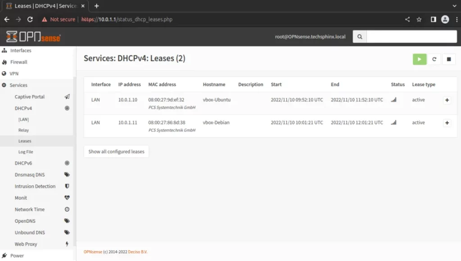Screen dimensions: 461x261
Task: Start the DHCPv4 service with green play button
Action: pos(420,59)
